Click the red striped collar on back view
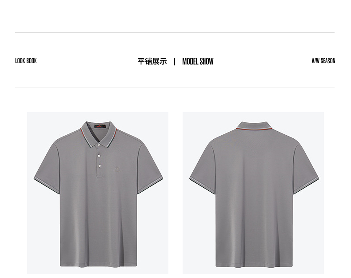Viewport: 351px width, 278px height. pos(254,129)
